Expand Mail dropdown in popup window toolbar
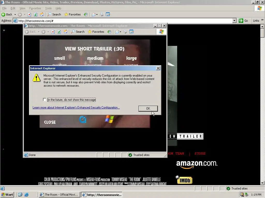The image size is (265, 198). pyautogui.click(x=120, y=32)
